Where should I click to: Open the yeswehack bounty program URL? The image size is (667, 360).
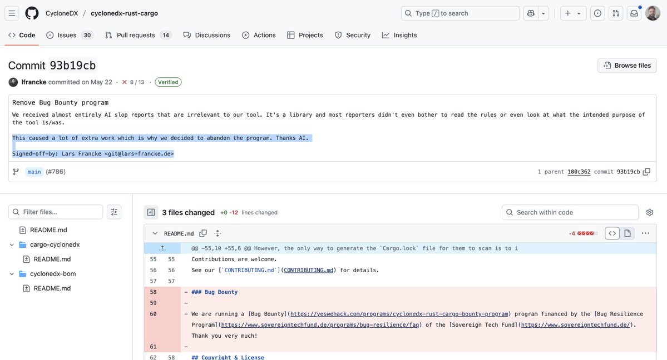point(399,314)
